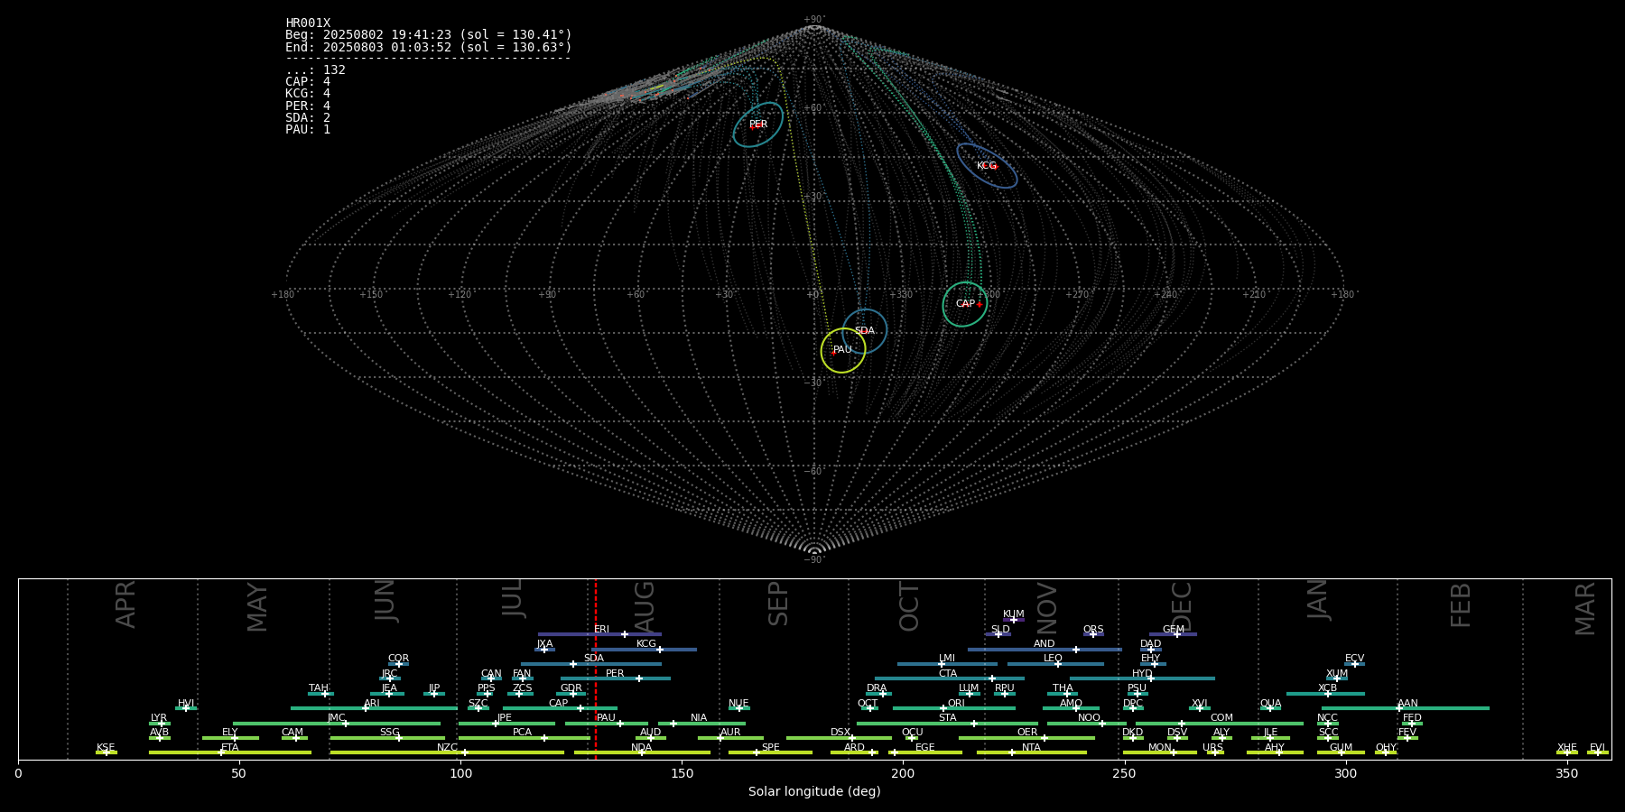Click the AAN shower bar on timeline
This screenshot has width=1625, height=812.
click(x=1406, y=708)
